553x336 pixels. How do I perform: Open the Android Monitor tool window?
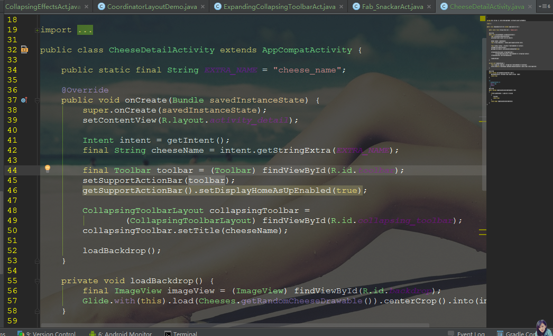click(x=124, y=333)
